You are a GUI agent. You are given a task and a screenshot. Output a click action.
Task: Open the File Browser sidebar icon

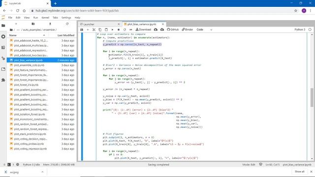(3, 26)
